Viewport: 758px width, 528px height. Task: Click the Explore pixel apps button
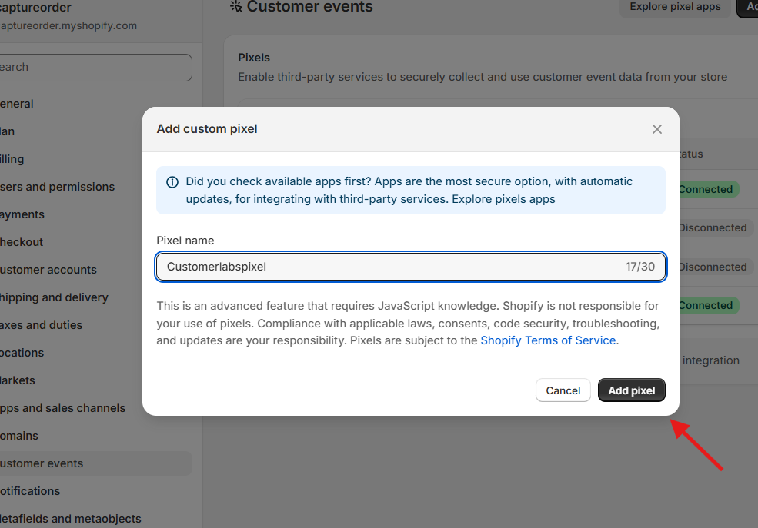pyautogui.click(x=675, y=7)
